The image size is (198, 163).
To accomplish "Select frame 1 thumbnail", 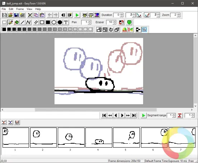I will 16,138.
